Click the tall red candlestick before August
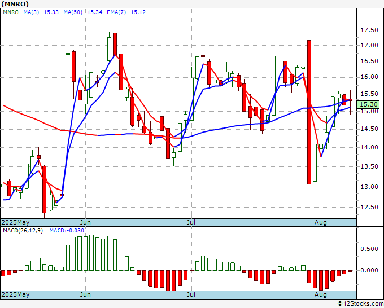This screenshot has height=308, width=384. tap(309, 112)
